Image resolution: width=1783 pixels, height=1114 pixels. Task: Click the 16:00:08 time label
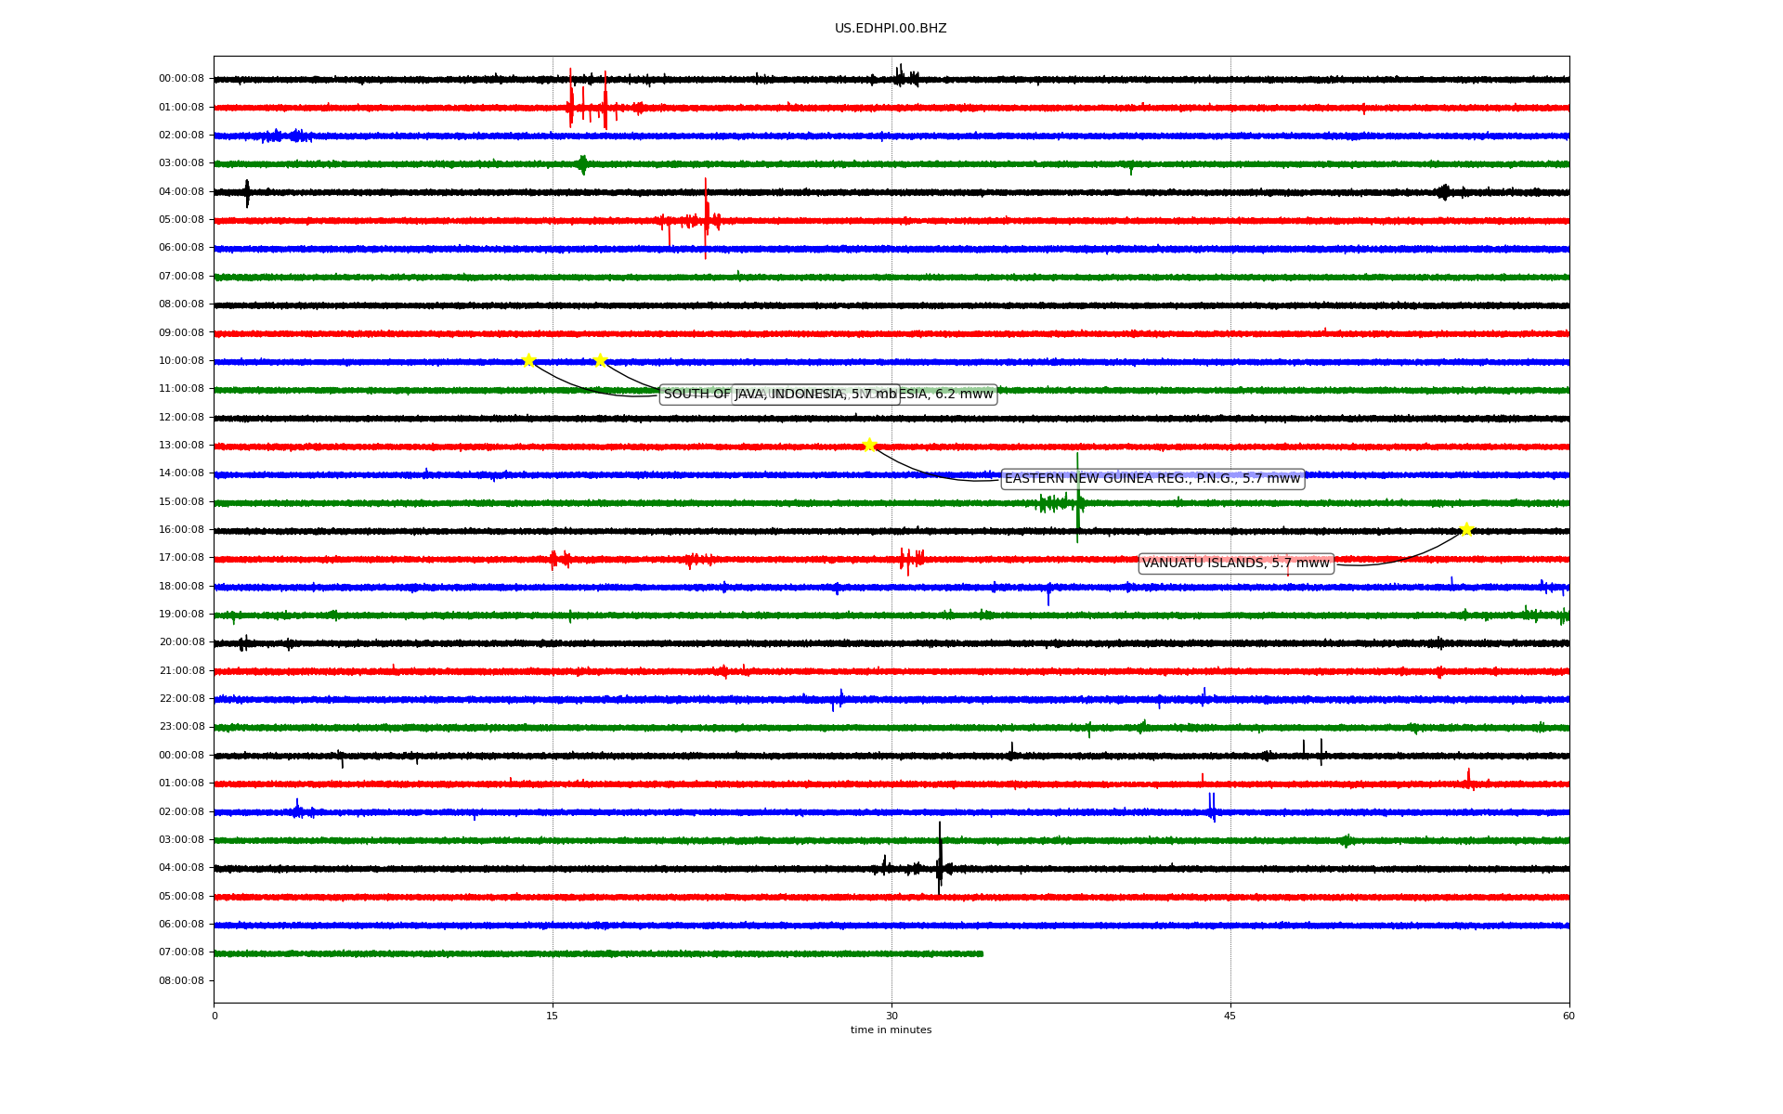[x=181, y=529]
